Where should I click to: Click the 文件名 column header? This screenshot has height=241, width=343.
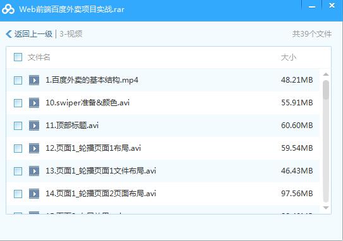tap(39, 57)
